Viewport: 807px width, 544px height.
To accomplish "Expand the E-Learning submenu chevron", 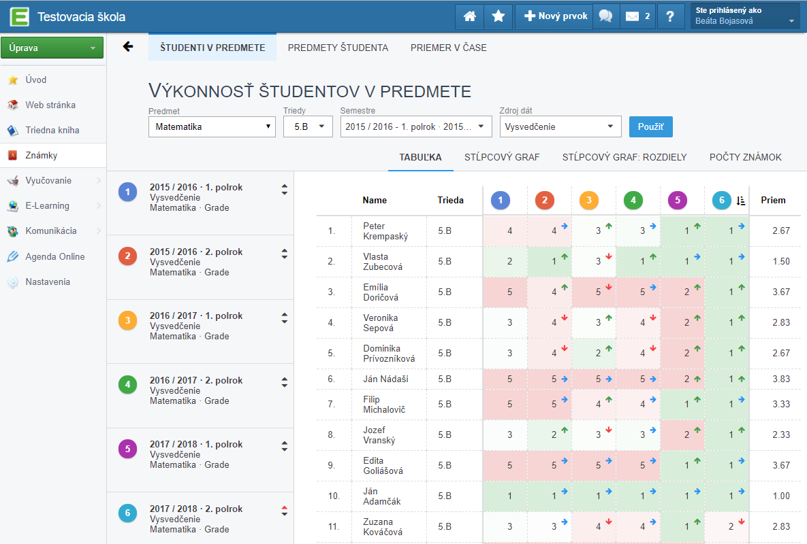I will coord(99,205).
